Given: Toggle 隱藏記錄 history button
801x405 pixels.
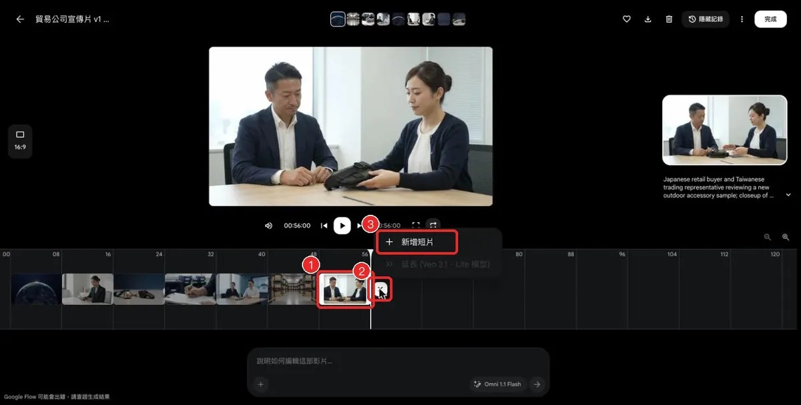Looking at the screenshot, I should 706,19.
